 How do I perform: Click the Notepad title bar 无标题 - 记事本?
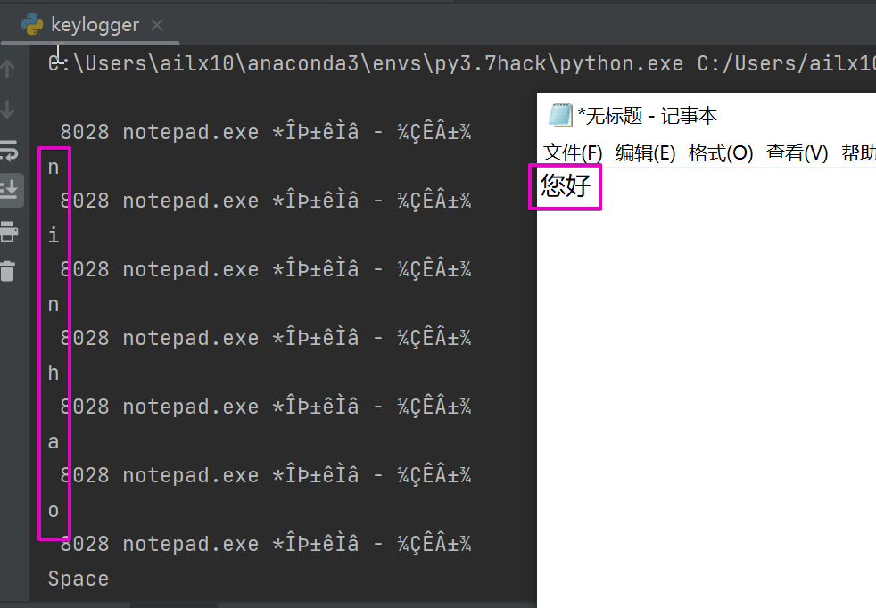[648, 116]
